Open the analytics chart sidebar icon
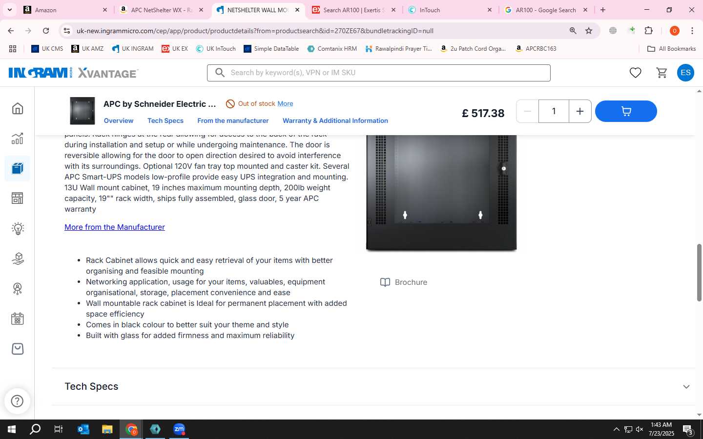The image size is (703, 439). (18, 139)
